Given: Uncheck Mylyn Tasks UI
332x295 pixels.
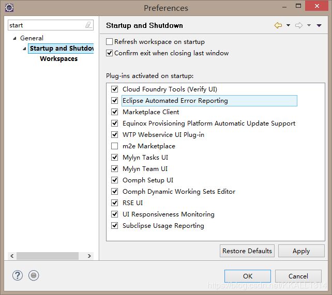Looking at the screenshot, I should [x=115, y=158].
